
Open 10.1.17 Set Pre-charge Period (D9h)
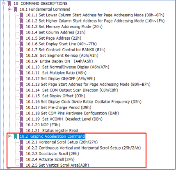pos(59,107)
